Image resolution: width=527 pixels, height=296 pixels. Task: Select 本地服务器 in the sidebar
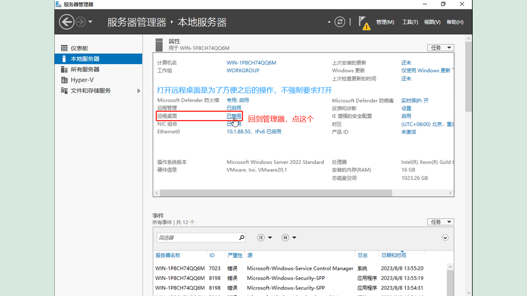coord(98,59)
